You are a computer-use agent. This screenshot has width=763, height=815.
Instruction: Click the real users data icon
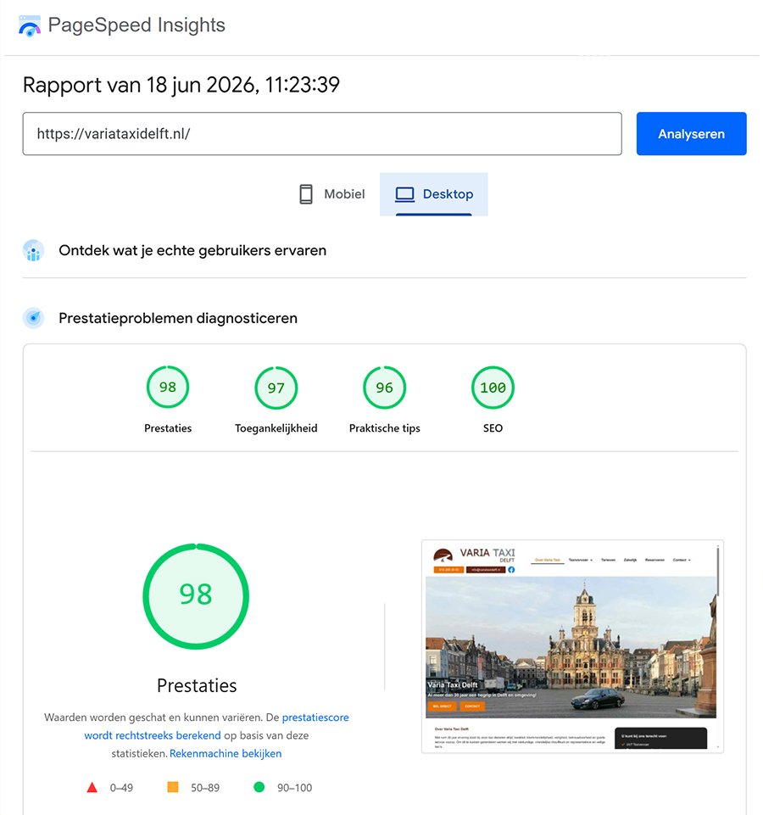coord(33,250)
